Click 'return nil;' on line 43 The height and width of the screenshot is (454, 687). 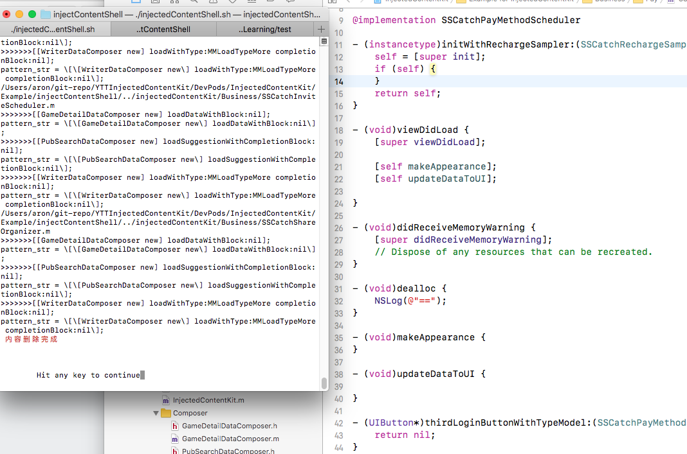405,435
